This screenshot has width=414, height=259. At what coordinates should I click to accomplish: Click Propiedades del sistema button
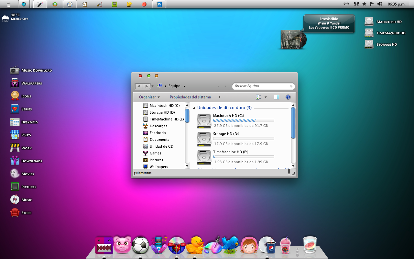[190, 97]
